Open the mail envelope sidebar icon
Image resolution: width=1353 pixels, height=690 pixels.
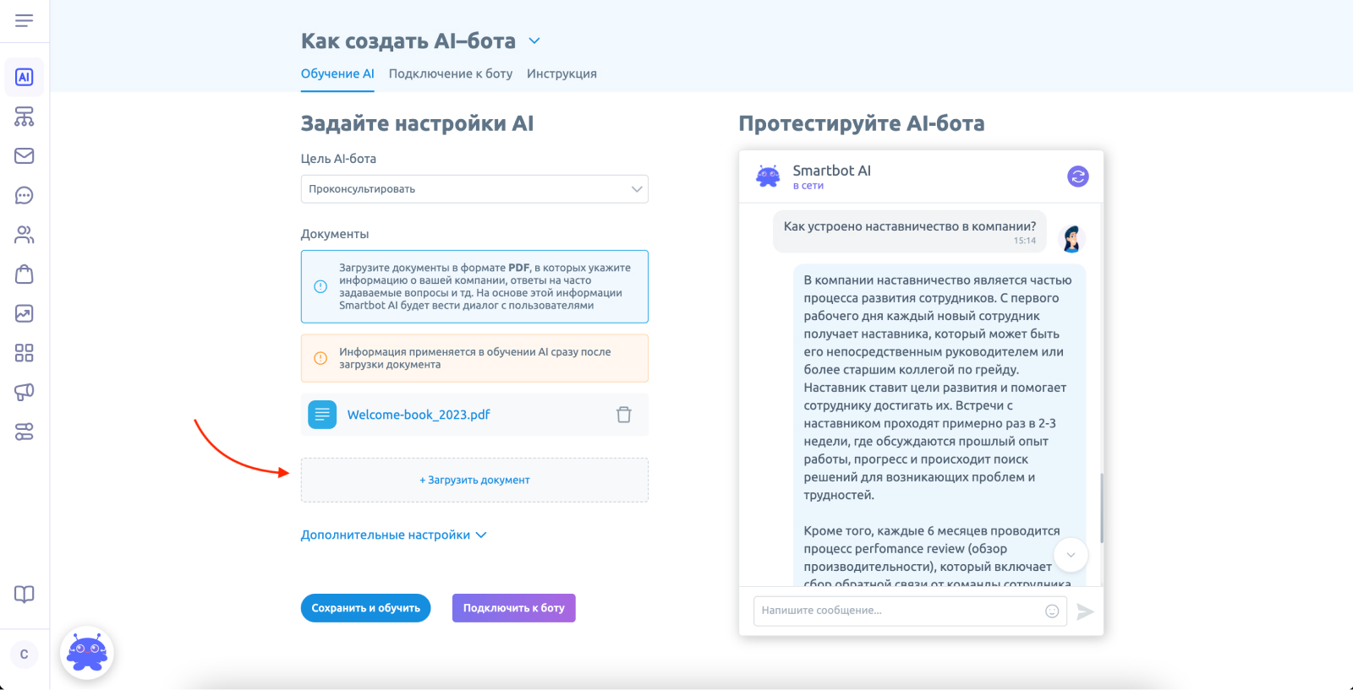pyautogui.click(x=25, y=155)
